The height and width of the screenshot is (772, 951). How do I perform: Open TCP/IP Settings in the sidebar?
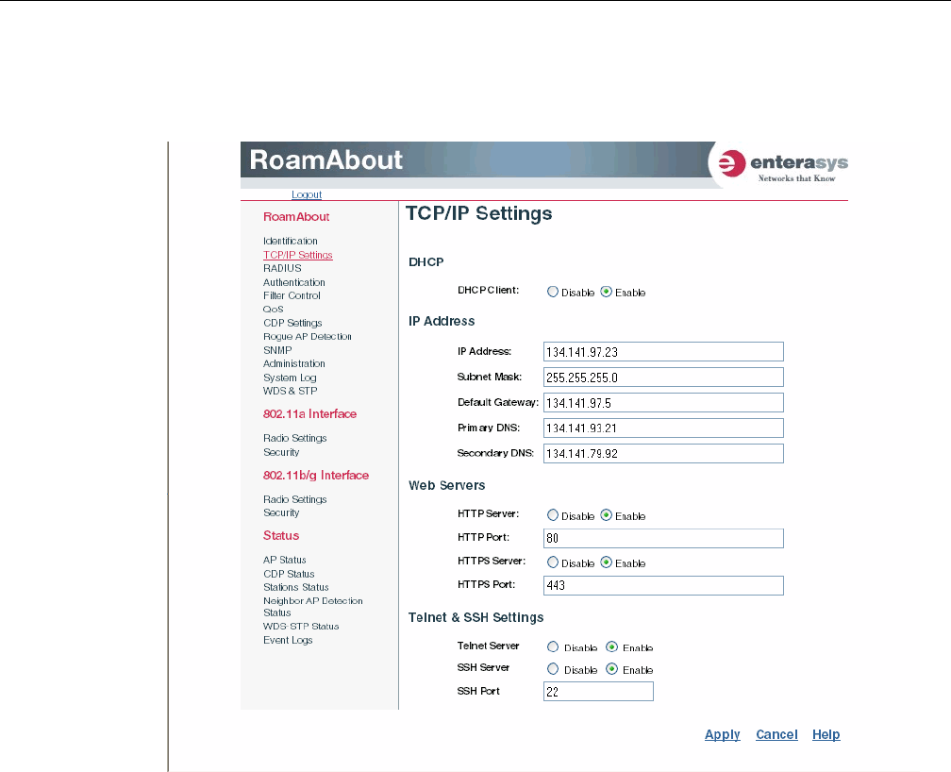tap(298, 255)
